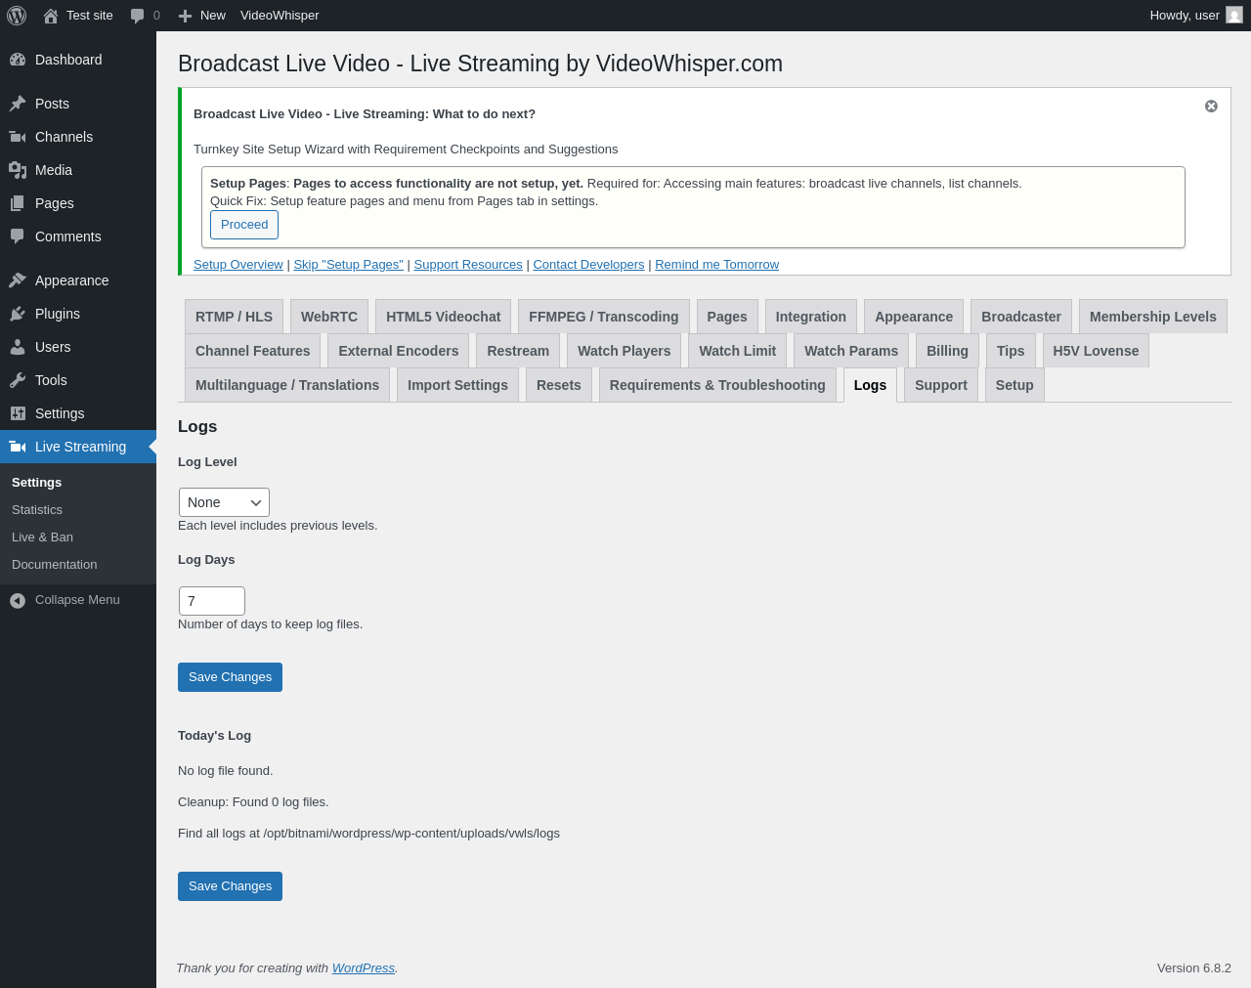Screen dimensions: 1251x988
Task: Open Test site home icon
Action: [51, 16]
